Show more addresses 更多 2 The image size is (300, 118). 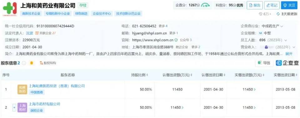point(196,47)
